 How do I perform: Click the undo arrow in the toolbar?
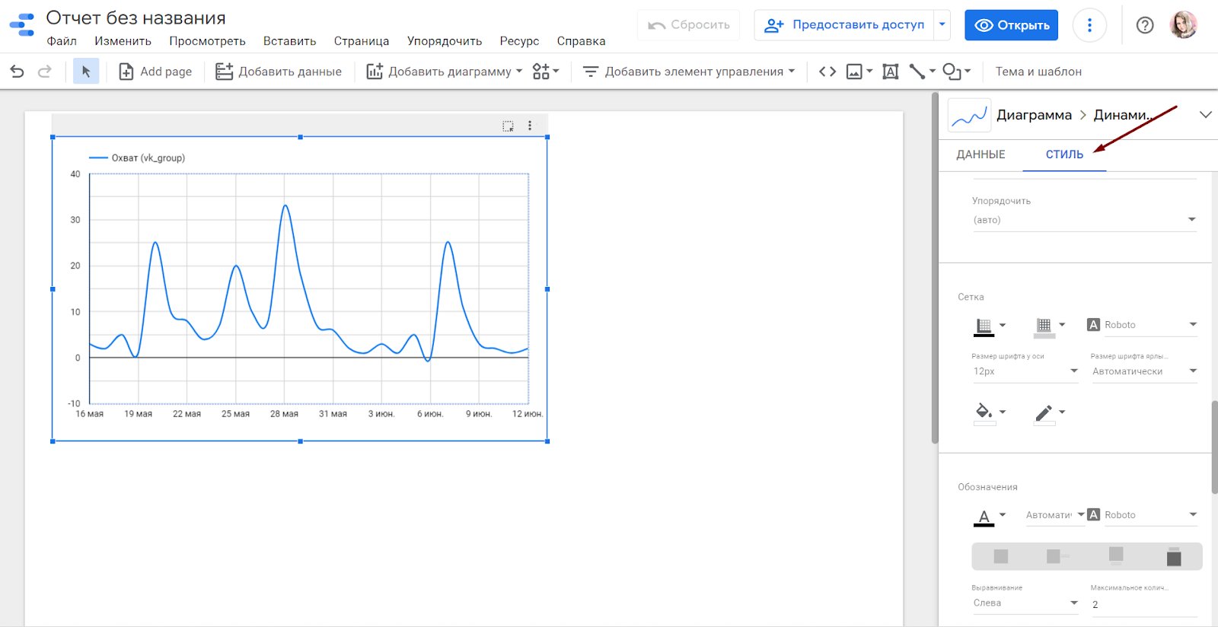17,72
